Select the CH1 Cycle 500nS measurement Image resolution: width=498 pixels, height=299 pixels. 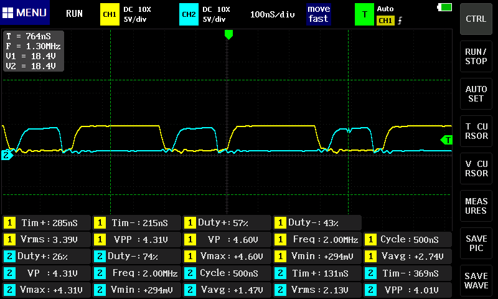pyautogui.click(x=408, y=239)
